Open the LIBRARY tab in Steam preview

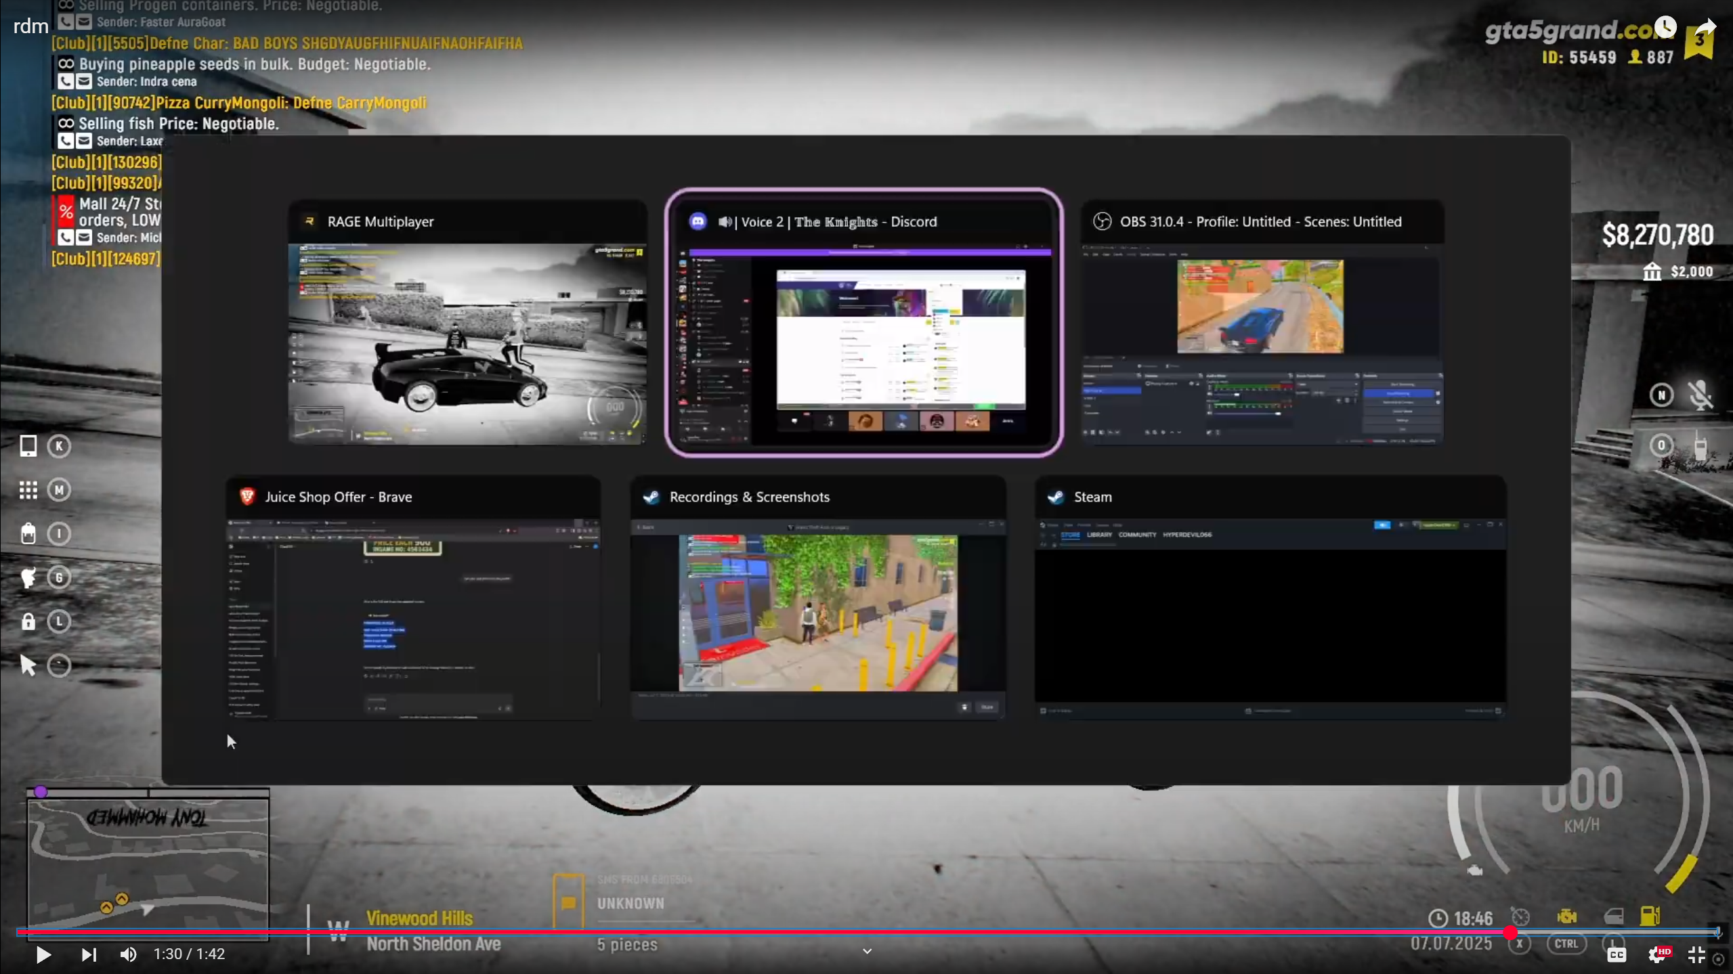pos(1099,535)
